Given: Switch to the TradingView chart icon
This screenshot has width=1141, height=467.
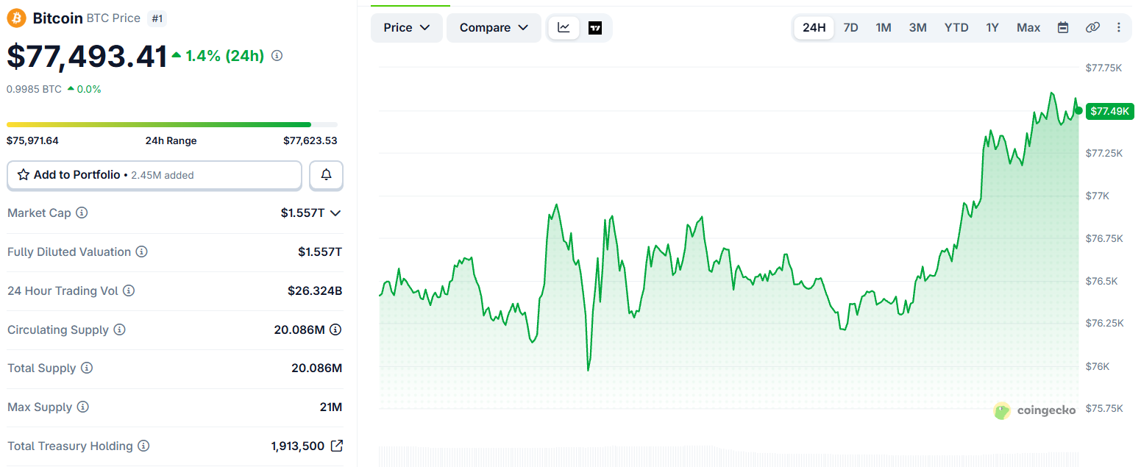Looking at the screenshot, I should 595,28.
